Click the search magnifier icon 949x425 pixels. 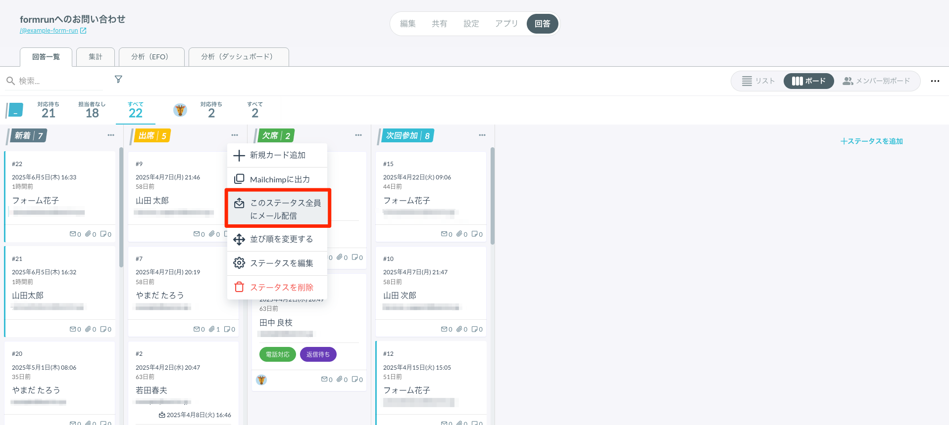[x=10, y=81]
